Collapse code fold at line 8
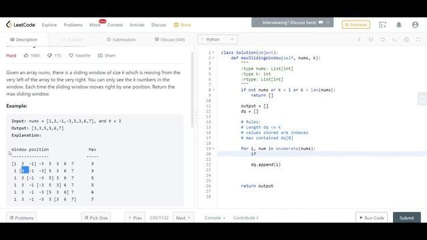This screenshot has height=240, width=427. (213, 90)
